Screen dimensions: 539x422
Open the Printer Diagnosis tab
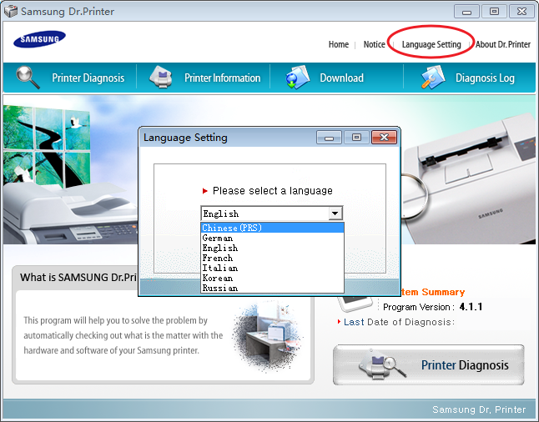70,78
